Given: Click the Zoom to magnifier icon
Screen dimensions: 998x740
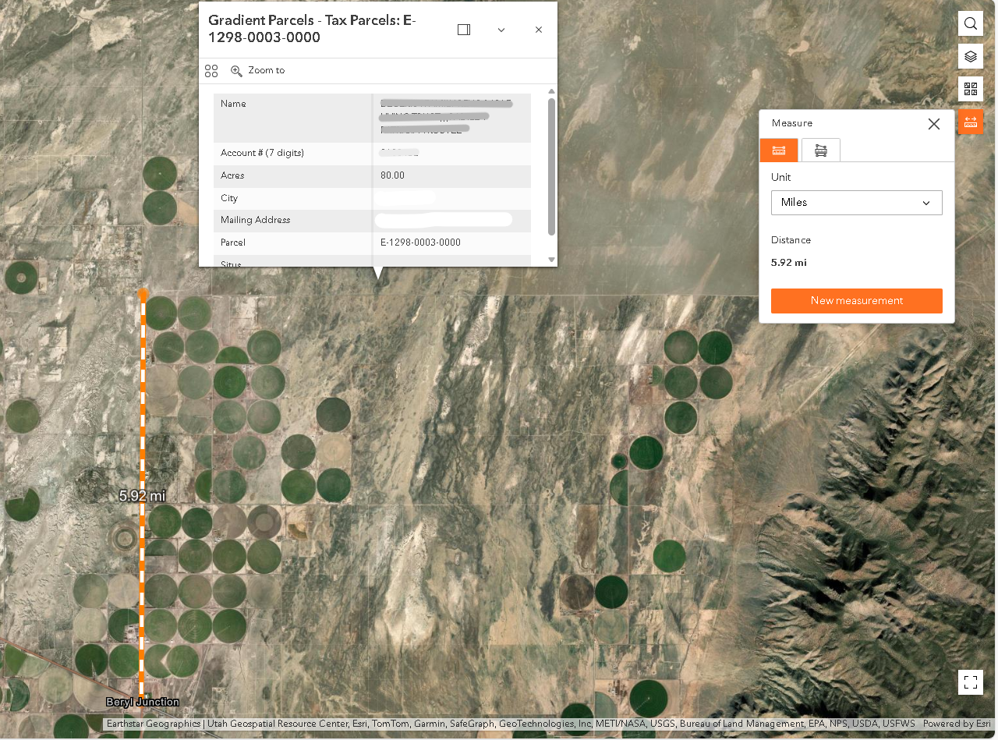Looking at the screenshot, I should [237, 71].
